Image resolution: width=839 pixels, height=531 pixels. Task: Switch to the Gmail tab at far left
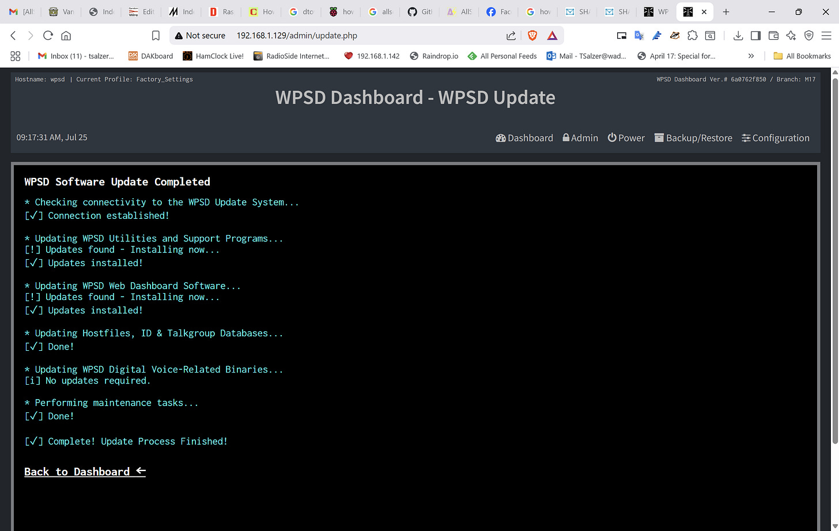coord(21,12)
